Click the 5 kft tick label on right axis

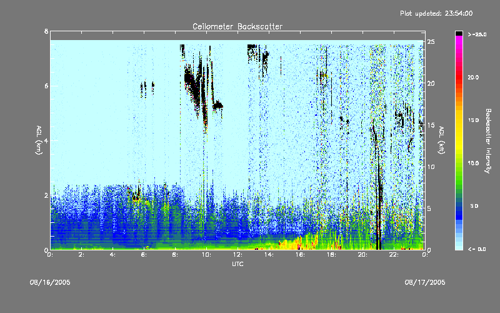[429, 208]
